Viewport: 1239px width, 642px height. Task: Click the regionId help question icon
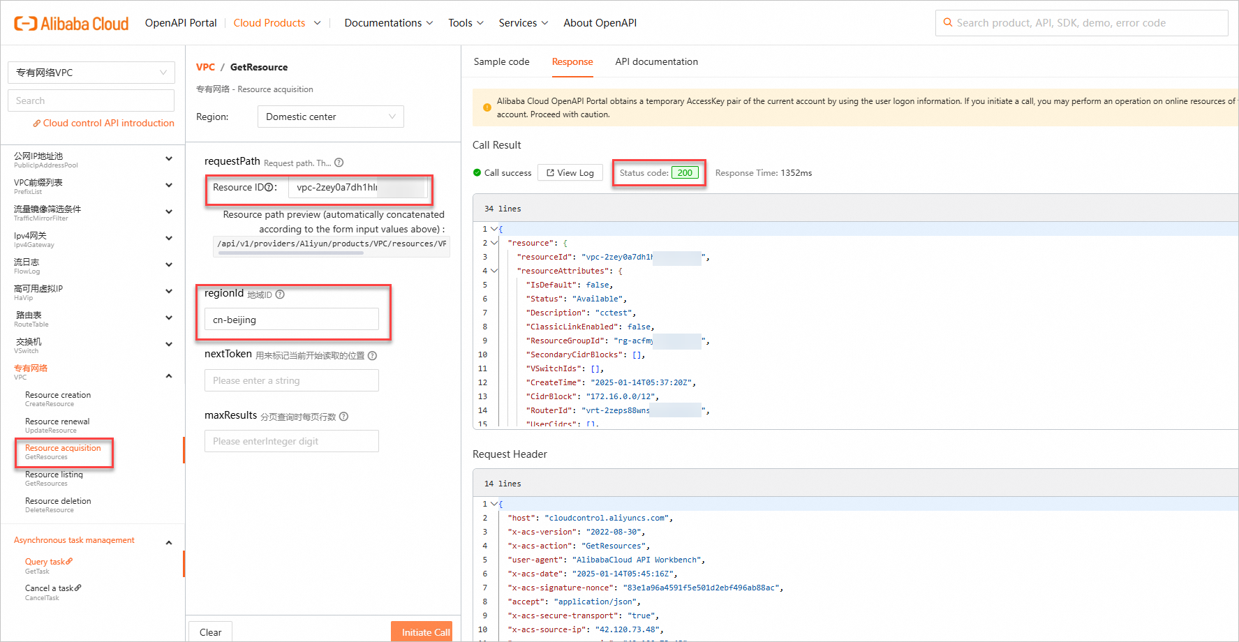280,294
